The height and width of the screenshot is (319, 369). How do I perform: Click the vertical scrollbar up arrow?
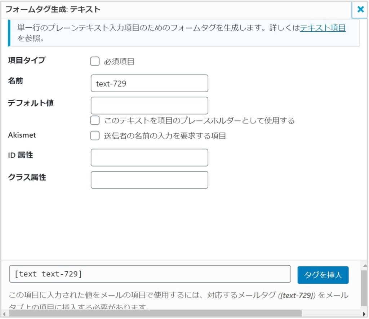tap(365, 266)
